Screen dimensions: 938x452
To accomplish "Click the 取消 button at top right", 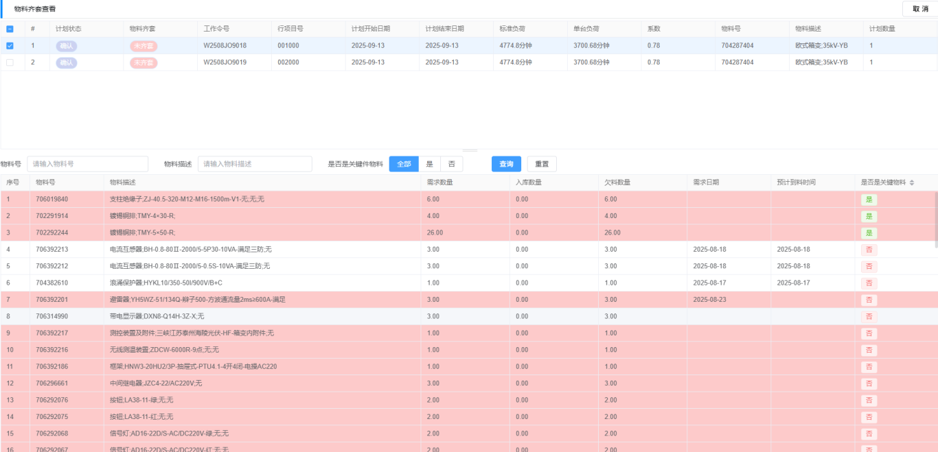I will (x=919, y=9).
